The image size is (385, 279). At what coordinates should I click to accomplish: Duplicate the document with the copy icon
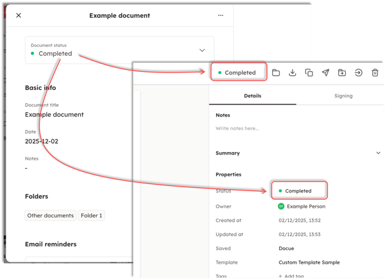309,72
